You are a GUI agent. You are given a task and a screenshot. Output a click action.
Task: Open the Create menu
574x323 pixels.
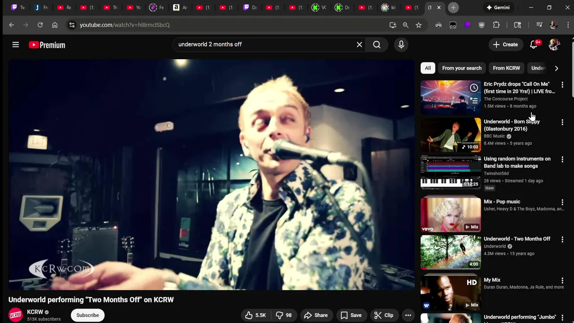point(505,44)
